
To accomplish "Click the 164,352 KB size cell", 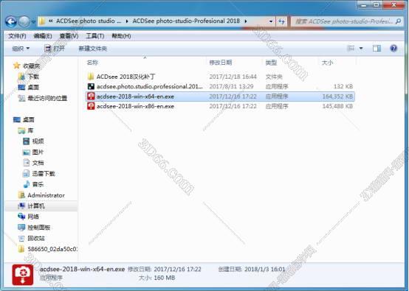I will point(337,97).
